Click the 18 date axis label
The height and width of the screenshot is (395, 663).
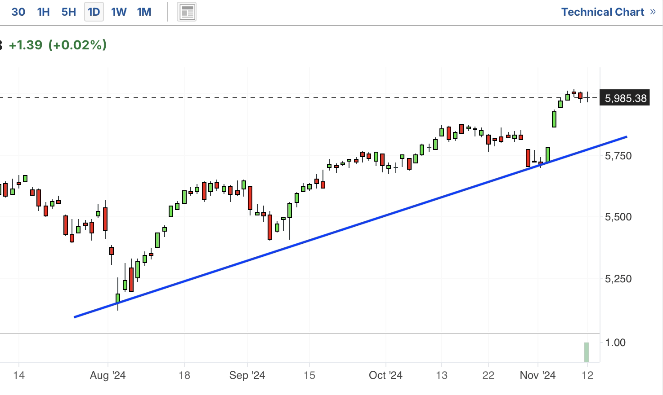pos(184,375)
